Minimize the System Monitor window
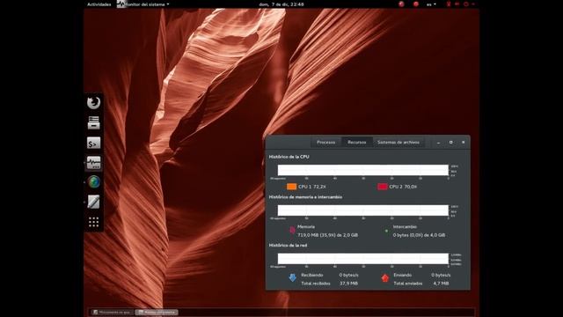The height and width of the screenshot is (317, 563). [438, 143]
